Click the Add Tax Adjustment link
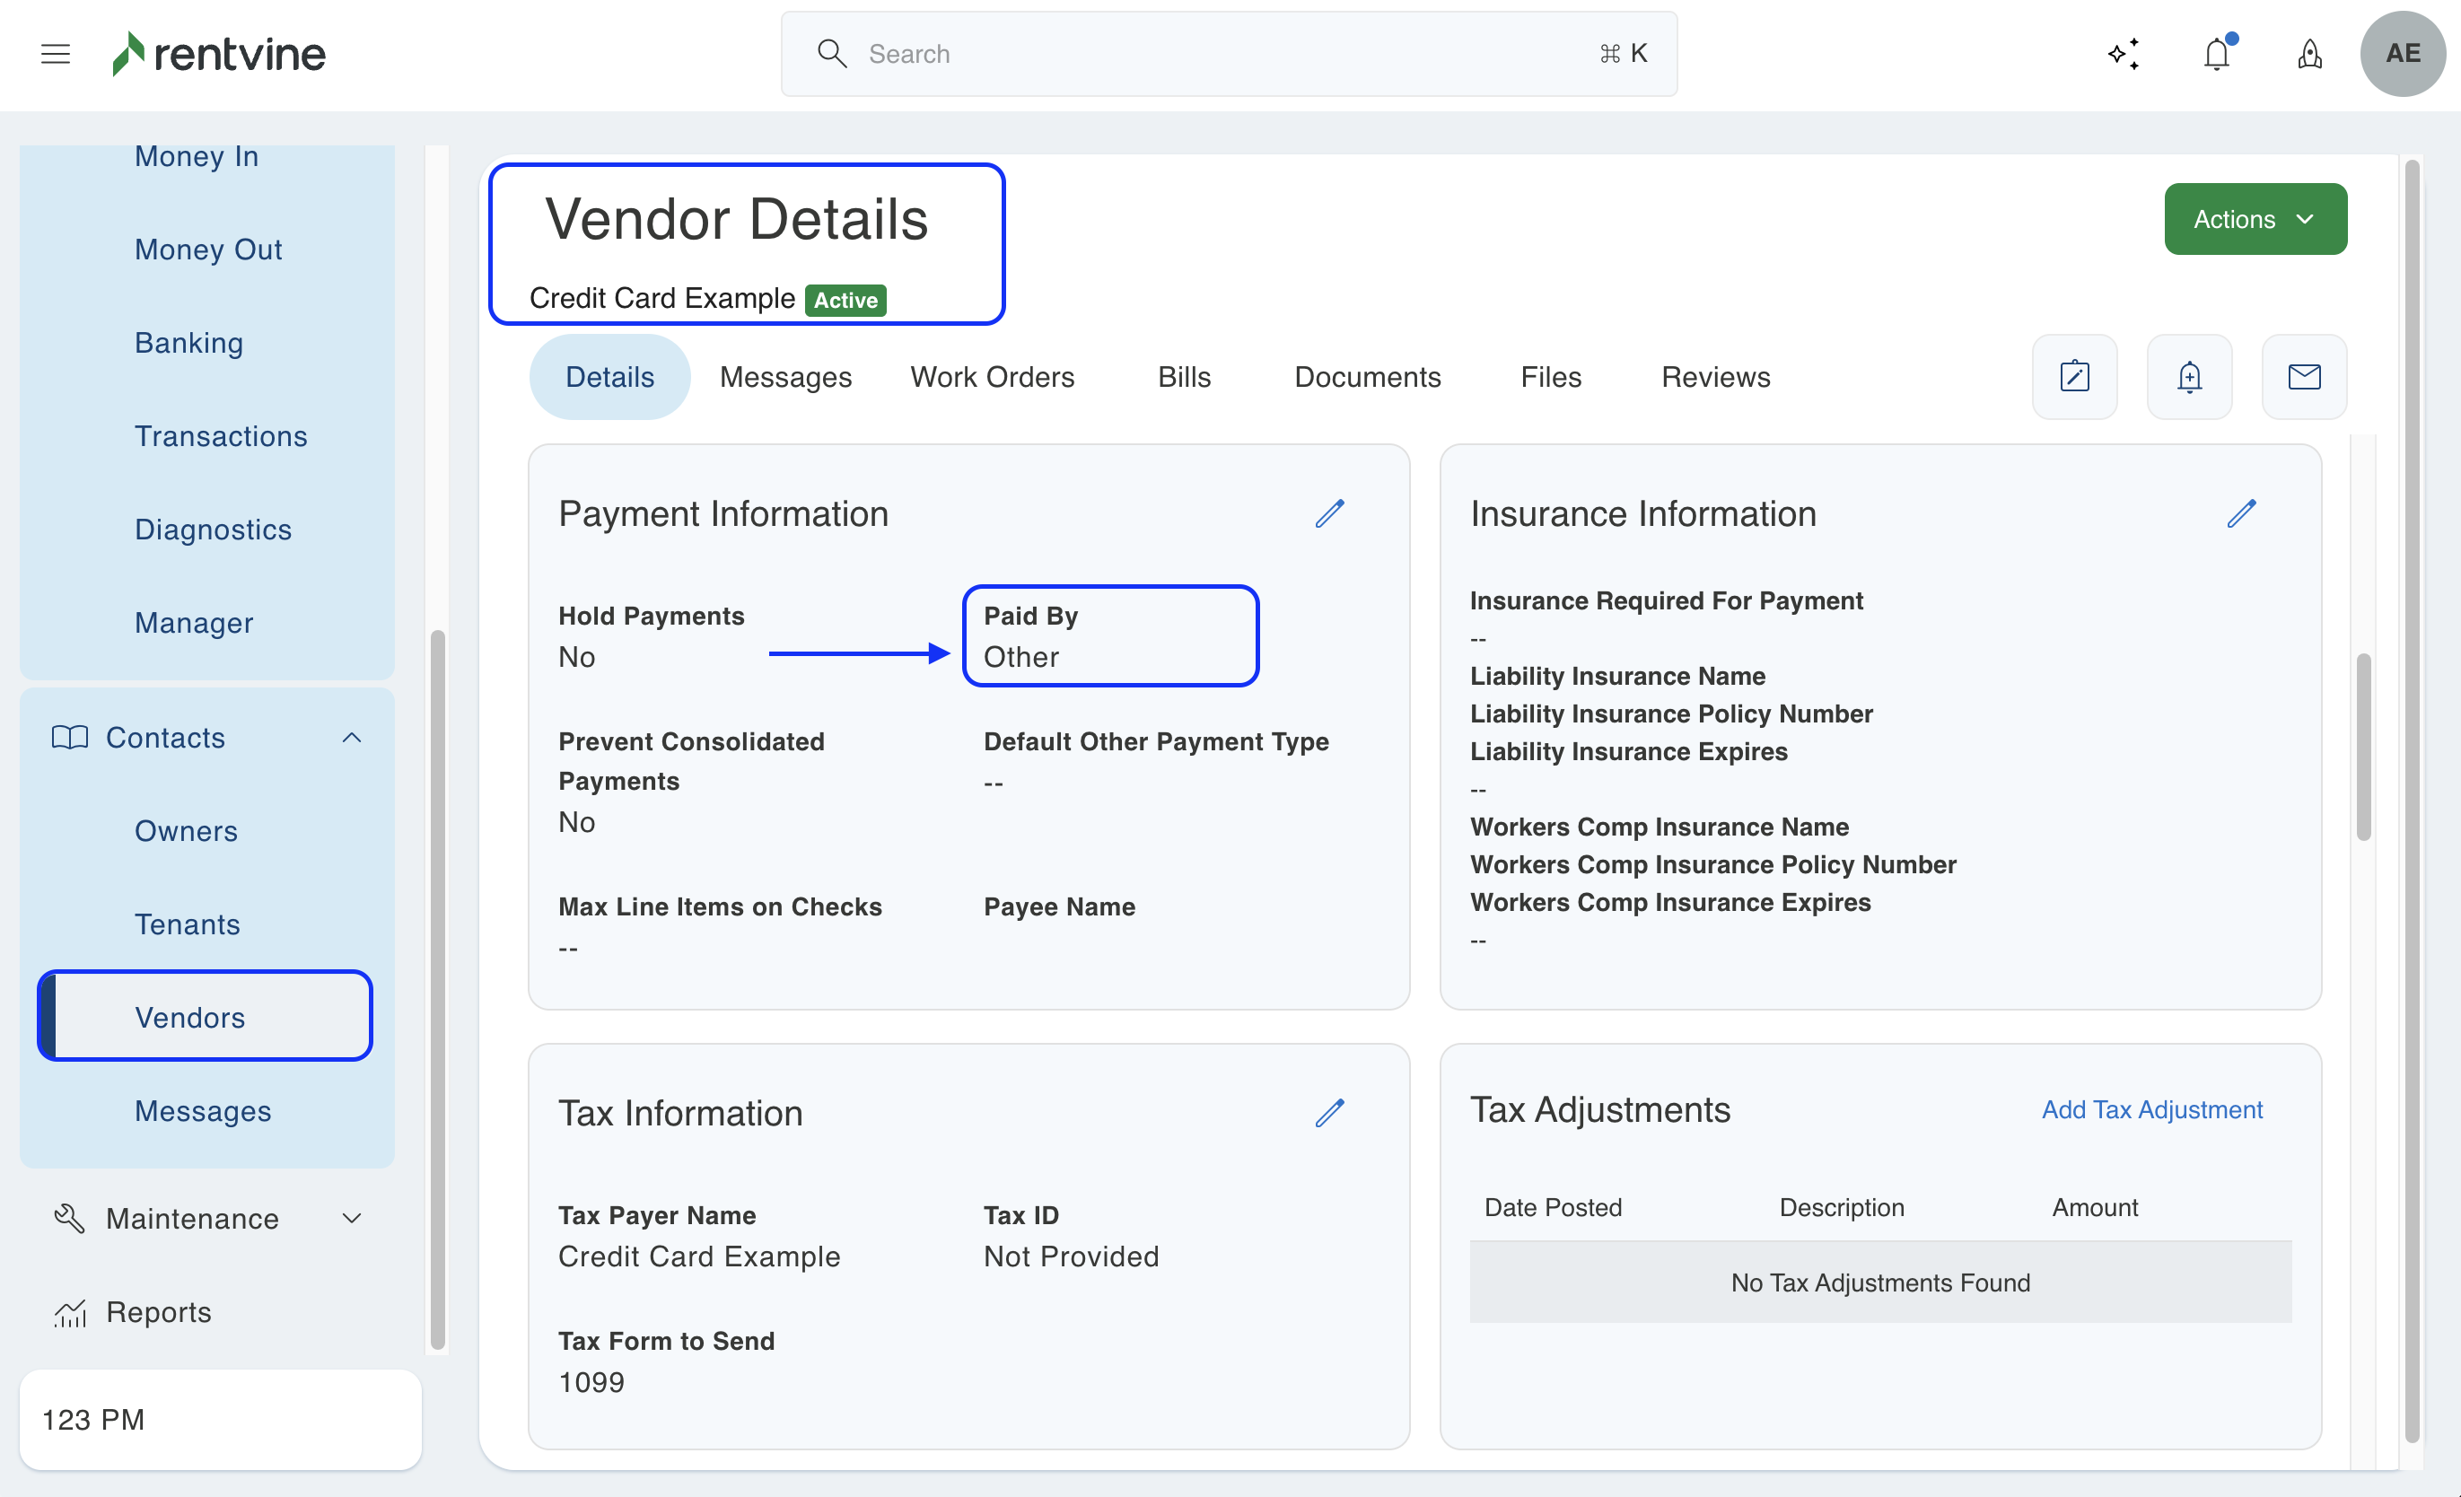This screenshot has width=2461, height=1497. [x=2151, y=1109]
